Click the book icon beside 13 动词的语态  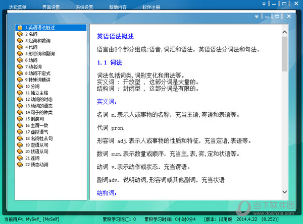(20, 106)
